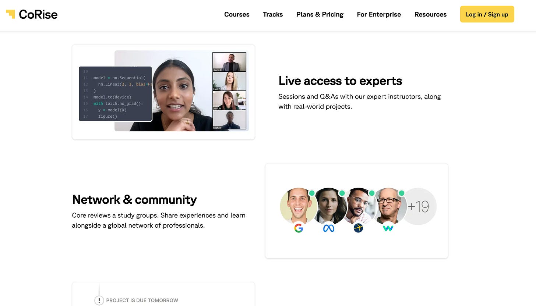Click the older man with glasses avatar
The image size is (536, 306).
tap(389, 206)
